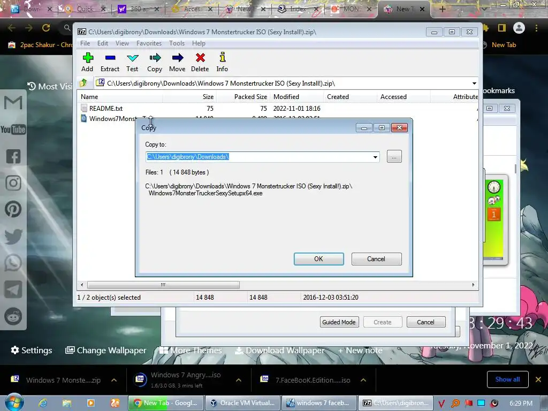
Task: Expand the 7-Zip address bar dropdown
Action: [x=474, y=83]
